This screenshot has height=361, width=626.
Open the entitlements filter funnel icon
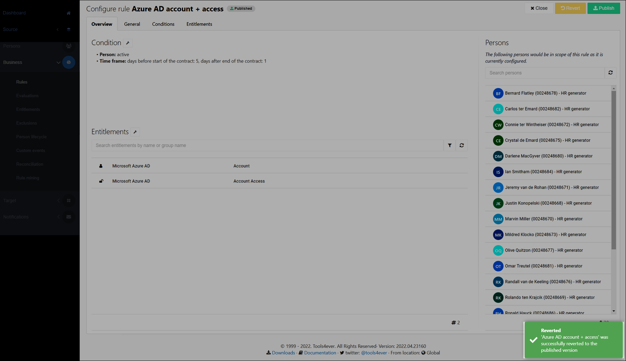click(x=449, y=145)
